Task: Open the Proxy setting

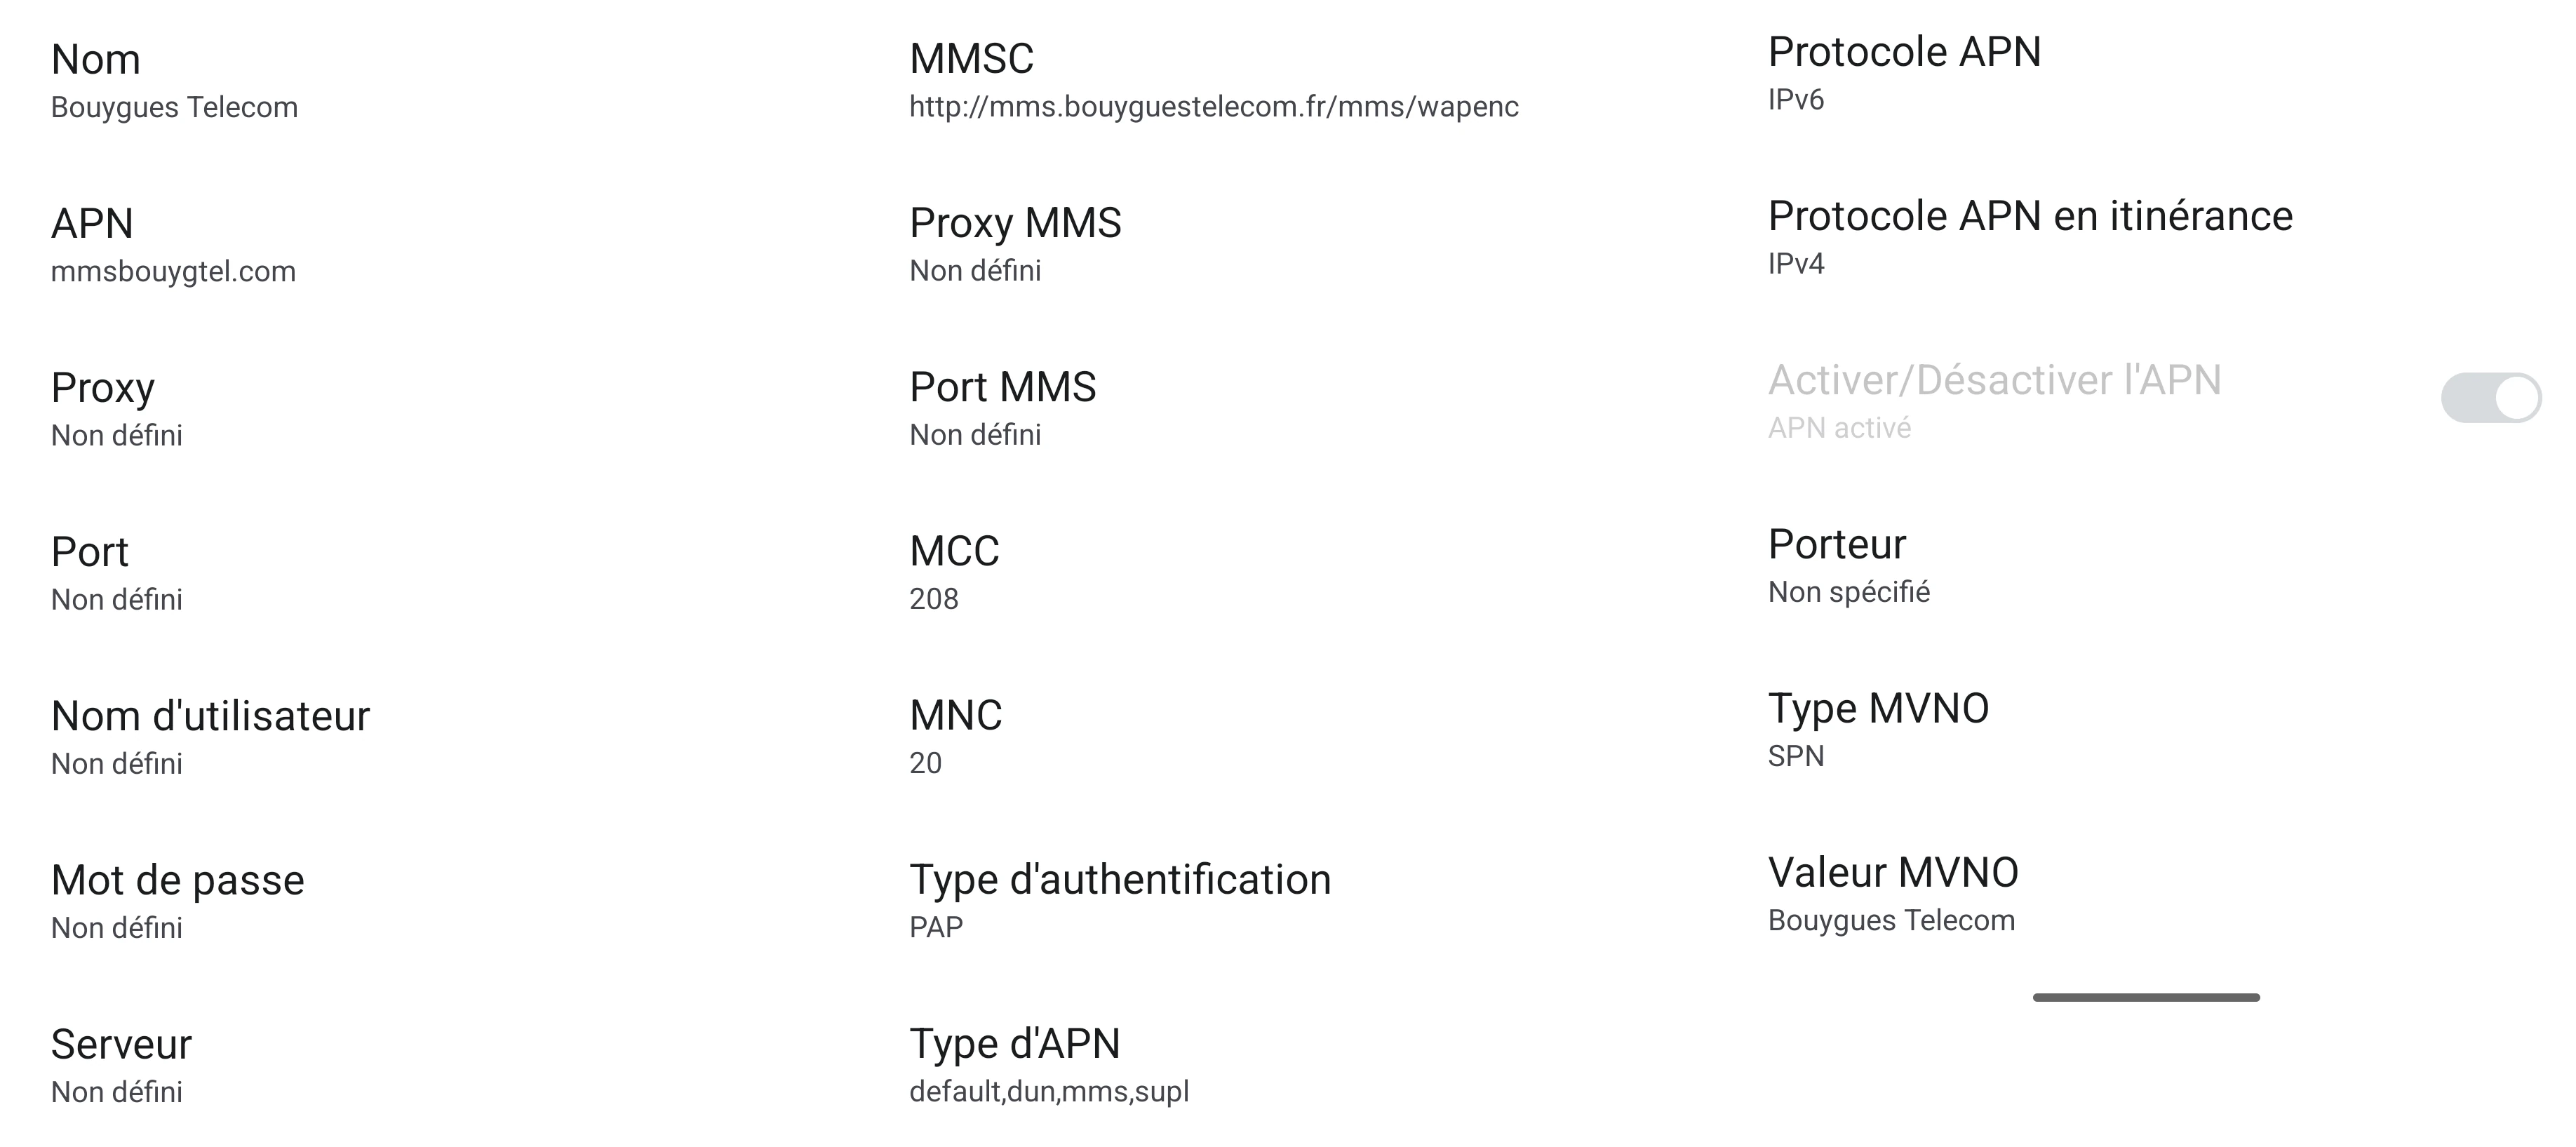Action: (117, 410)
